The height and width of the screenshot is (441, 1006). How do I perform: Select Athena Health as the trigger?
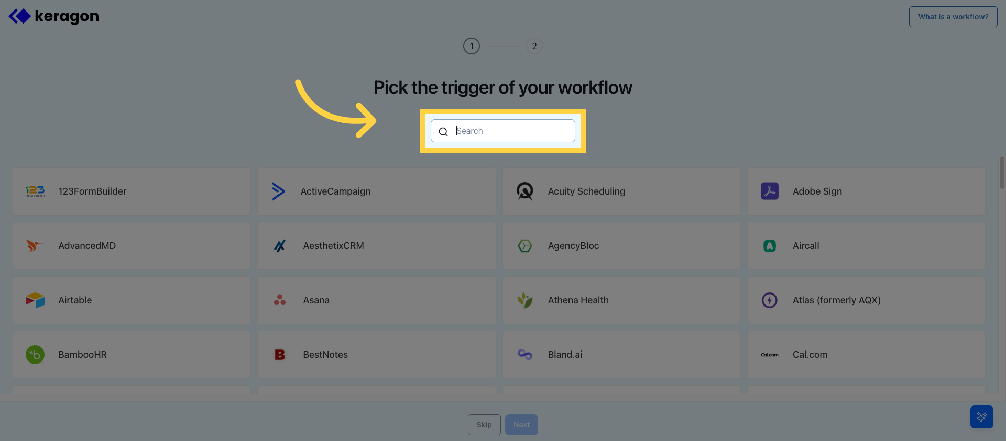[x=621, y=300]
